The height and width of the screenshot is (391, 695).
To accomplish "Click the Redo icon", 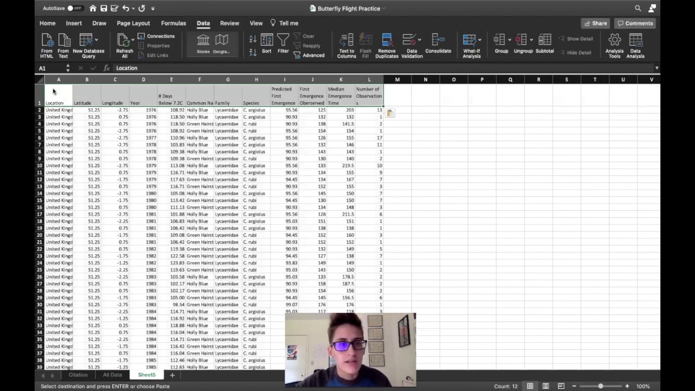I will coord(142,8).
